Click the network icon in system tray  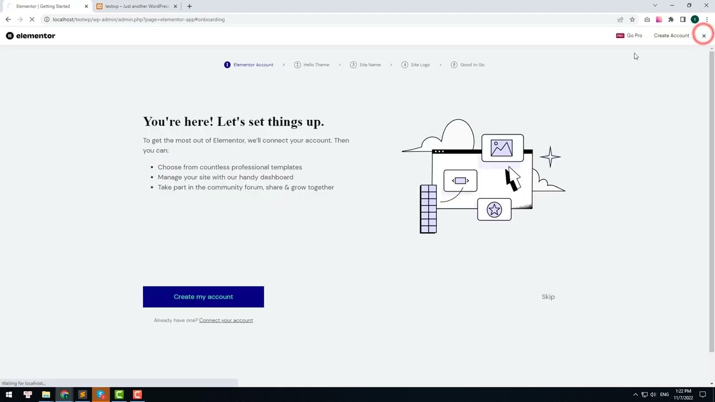(644, 395)
